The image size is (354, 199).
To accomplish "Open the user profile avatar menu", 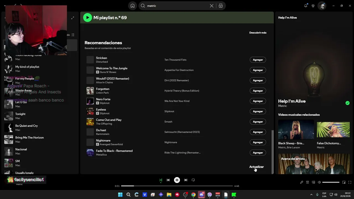I will tap(322, 6).
